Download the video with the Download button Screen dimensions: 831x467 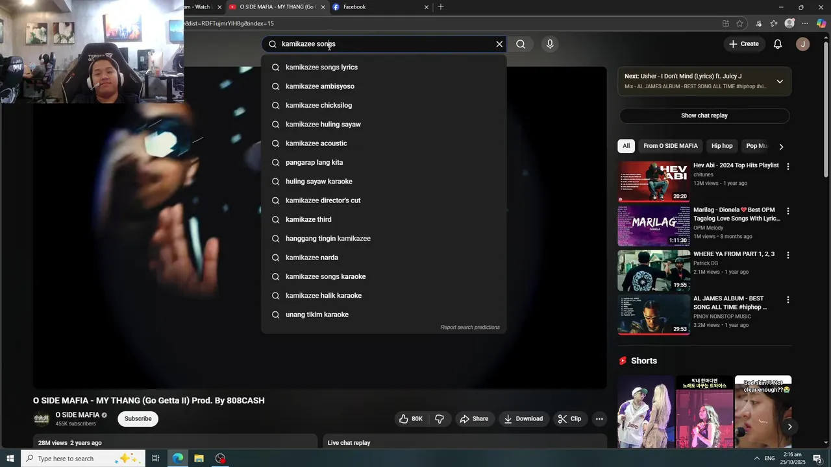click(523, 419)
